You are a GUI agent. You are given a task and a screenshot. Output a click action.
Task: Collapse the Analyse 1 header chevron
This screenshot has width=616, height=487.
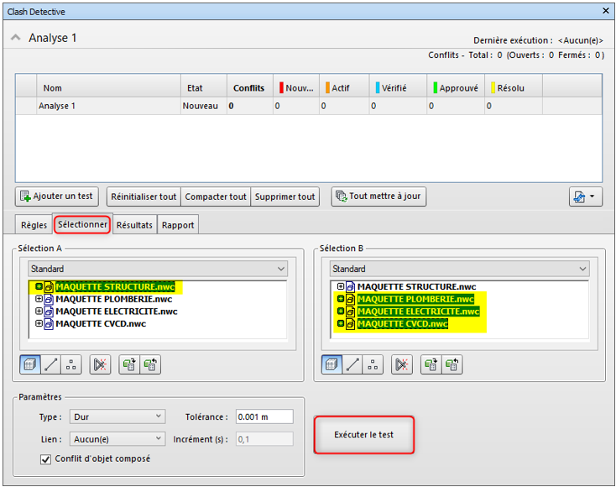coord(16,39)
